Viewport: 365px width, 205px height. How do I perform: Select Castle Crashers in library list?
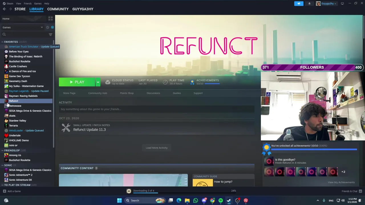click(18, 66)
